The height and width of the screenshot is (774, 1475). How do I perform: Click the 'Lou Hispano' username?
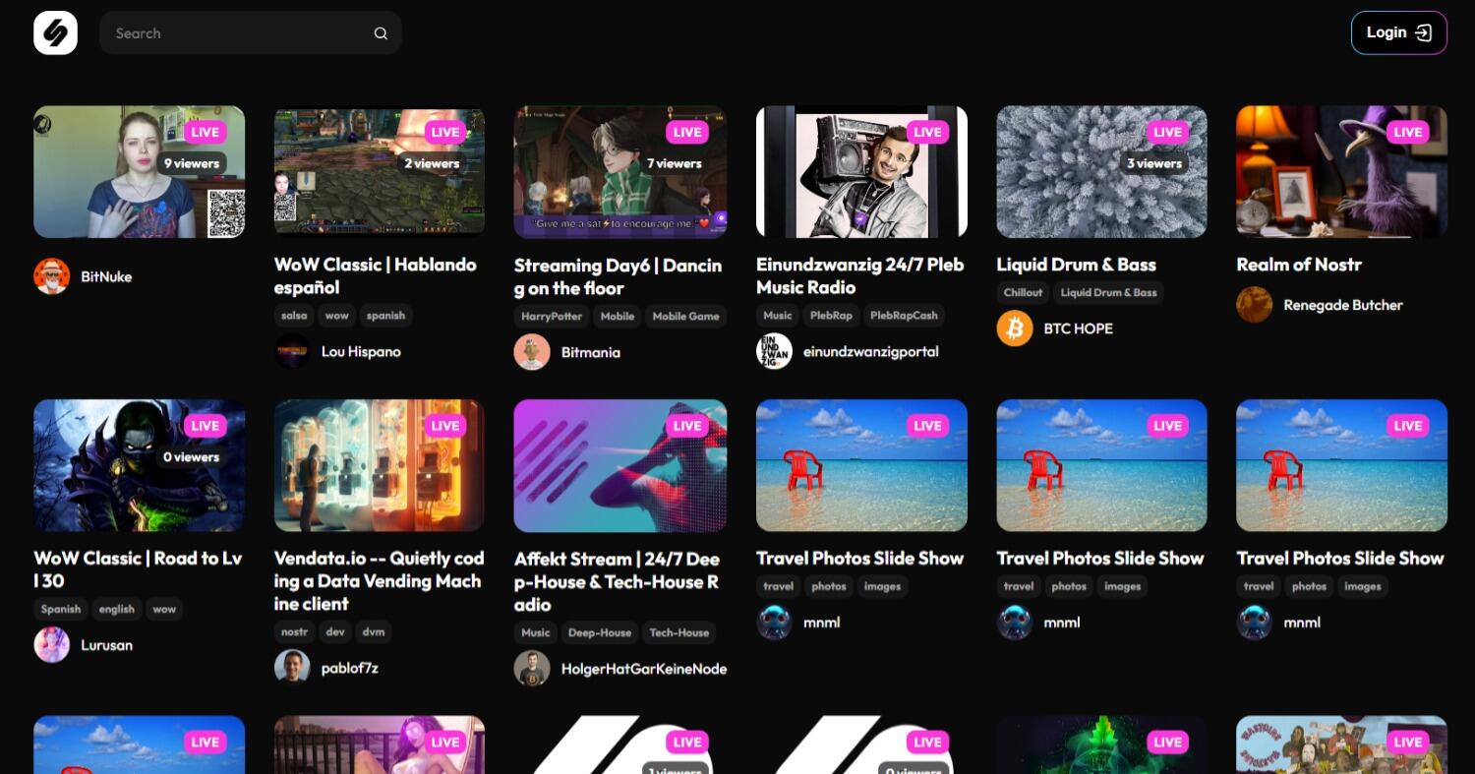(x=361, y=351)
